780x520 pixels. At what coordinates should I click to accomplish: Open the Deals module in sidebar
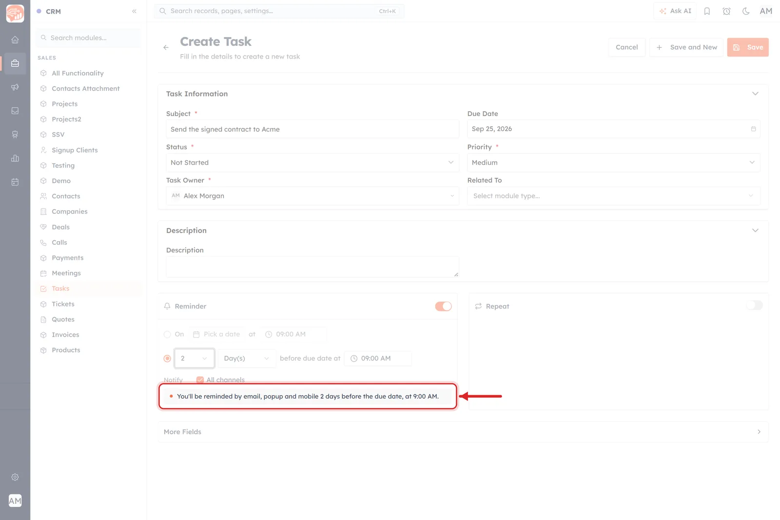61,227
